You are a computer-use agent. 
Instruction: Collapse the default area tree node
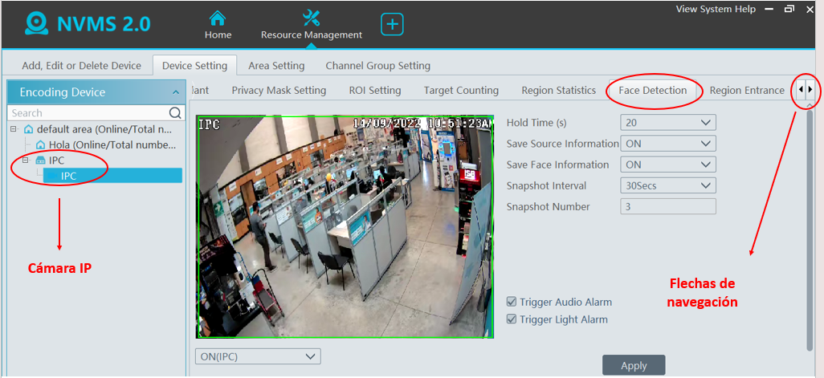14,129
